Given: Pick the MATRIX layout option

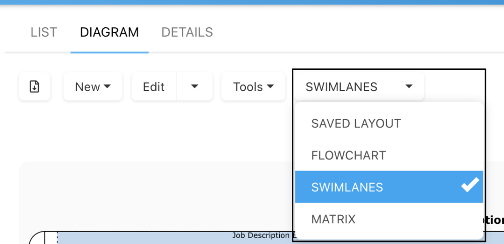Looking at the screenshot, I should 333,219.
